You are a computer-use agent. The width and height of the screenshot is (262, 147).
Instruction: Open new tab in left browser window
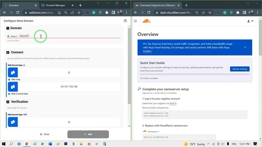(80, 5)
